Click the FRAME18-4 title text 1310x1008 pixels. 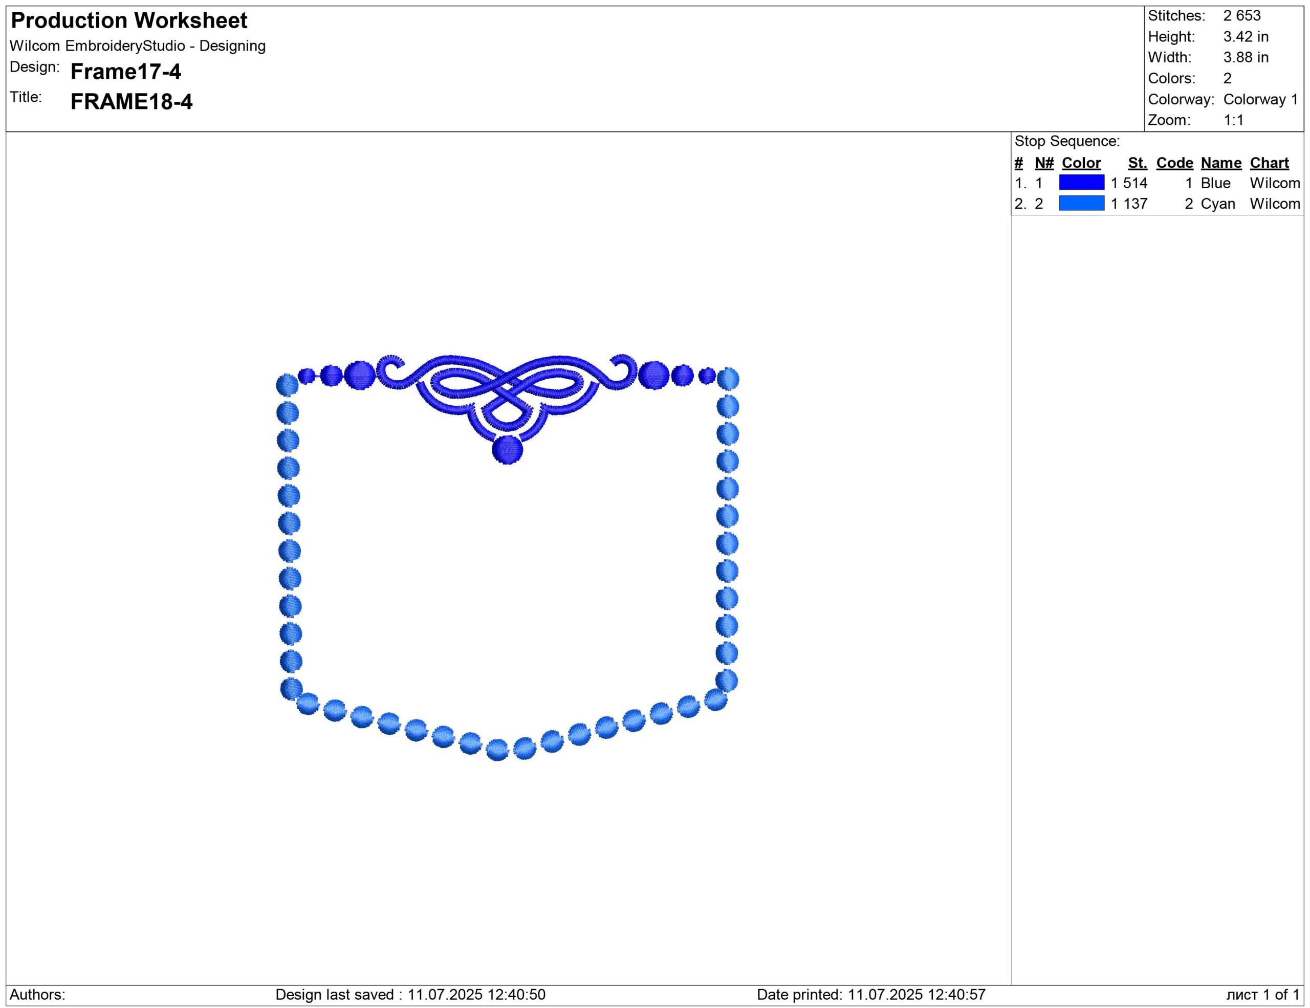[132, 101]
